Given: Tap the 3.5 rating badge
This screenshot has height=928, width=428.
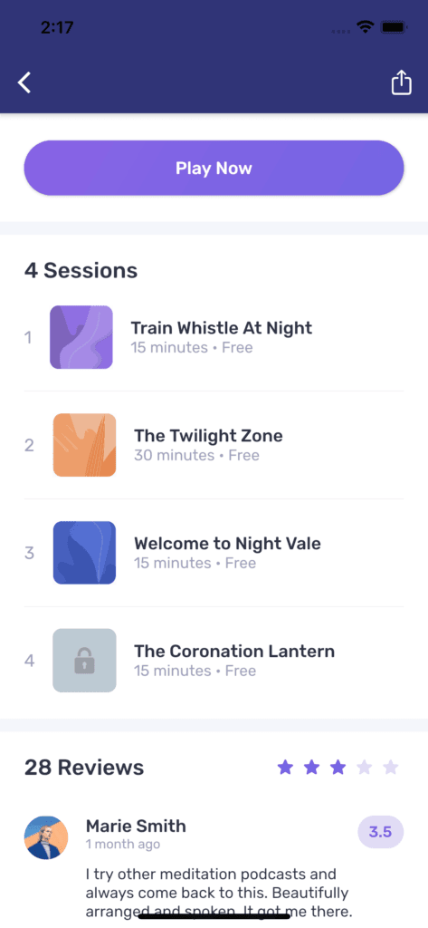Looking at the screenshot, I should pos(381,832).
